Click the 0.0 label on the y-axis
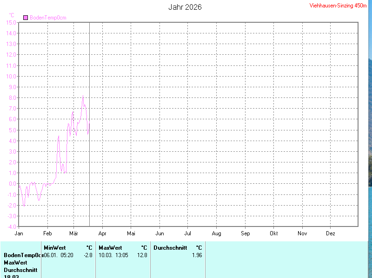 (13, 184)
